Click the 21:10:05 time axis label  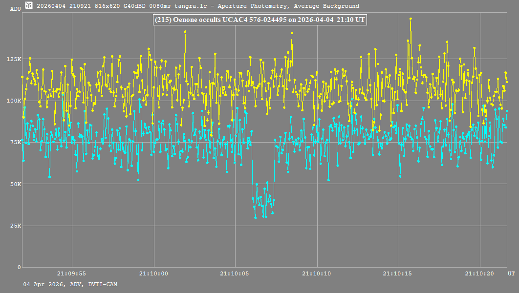[x=235, y=274]
